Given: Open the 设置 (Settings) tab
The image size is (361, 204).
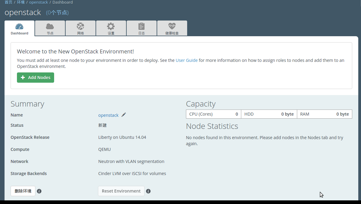Looking at the screenshot, I should point(111,28).
